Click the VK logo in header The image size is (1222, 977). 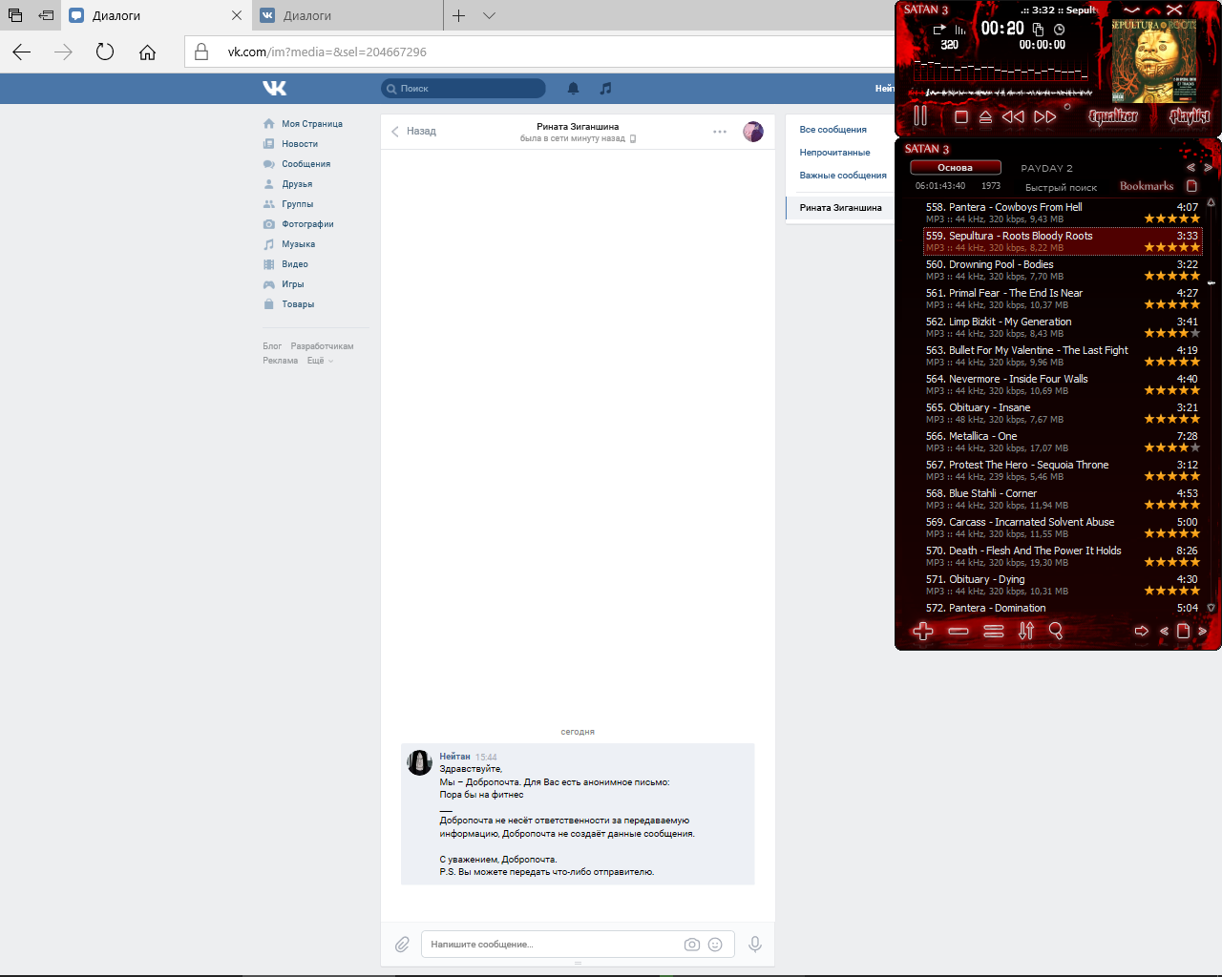(275, 88)
